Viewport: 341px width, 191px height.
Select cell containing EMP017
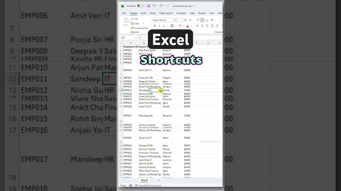[x=131, y=116]
